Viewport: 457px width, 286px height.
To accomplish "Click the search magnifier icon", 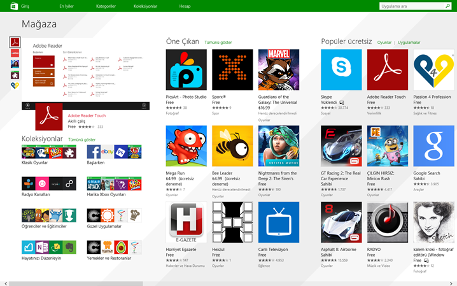I will pos(447,6).
